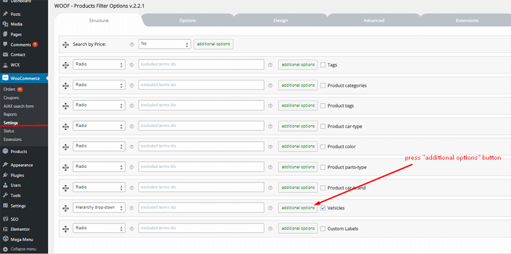The width and height of the screenshot is (511, 254).
Task: Click additional options button for Search by Price
Action: [213, 44]
